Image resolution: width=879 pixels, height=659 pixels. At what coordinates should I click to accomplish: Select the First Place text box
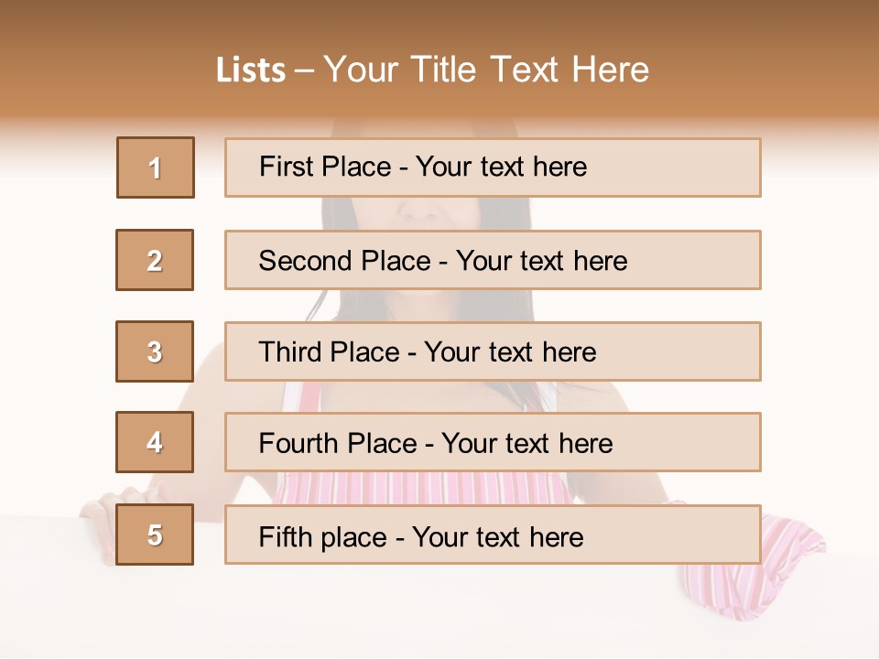[493, 167]
